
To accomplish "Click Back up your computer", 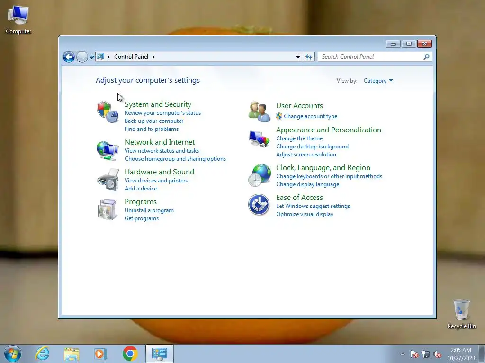I will pos(154,121).
